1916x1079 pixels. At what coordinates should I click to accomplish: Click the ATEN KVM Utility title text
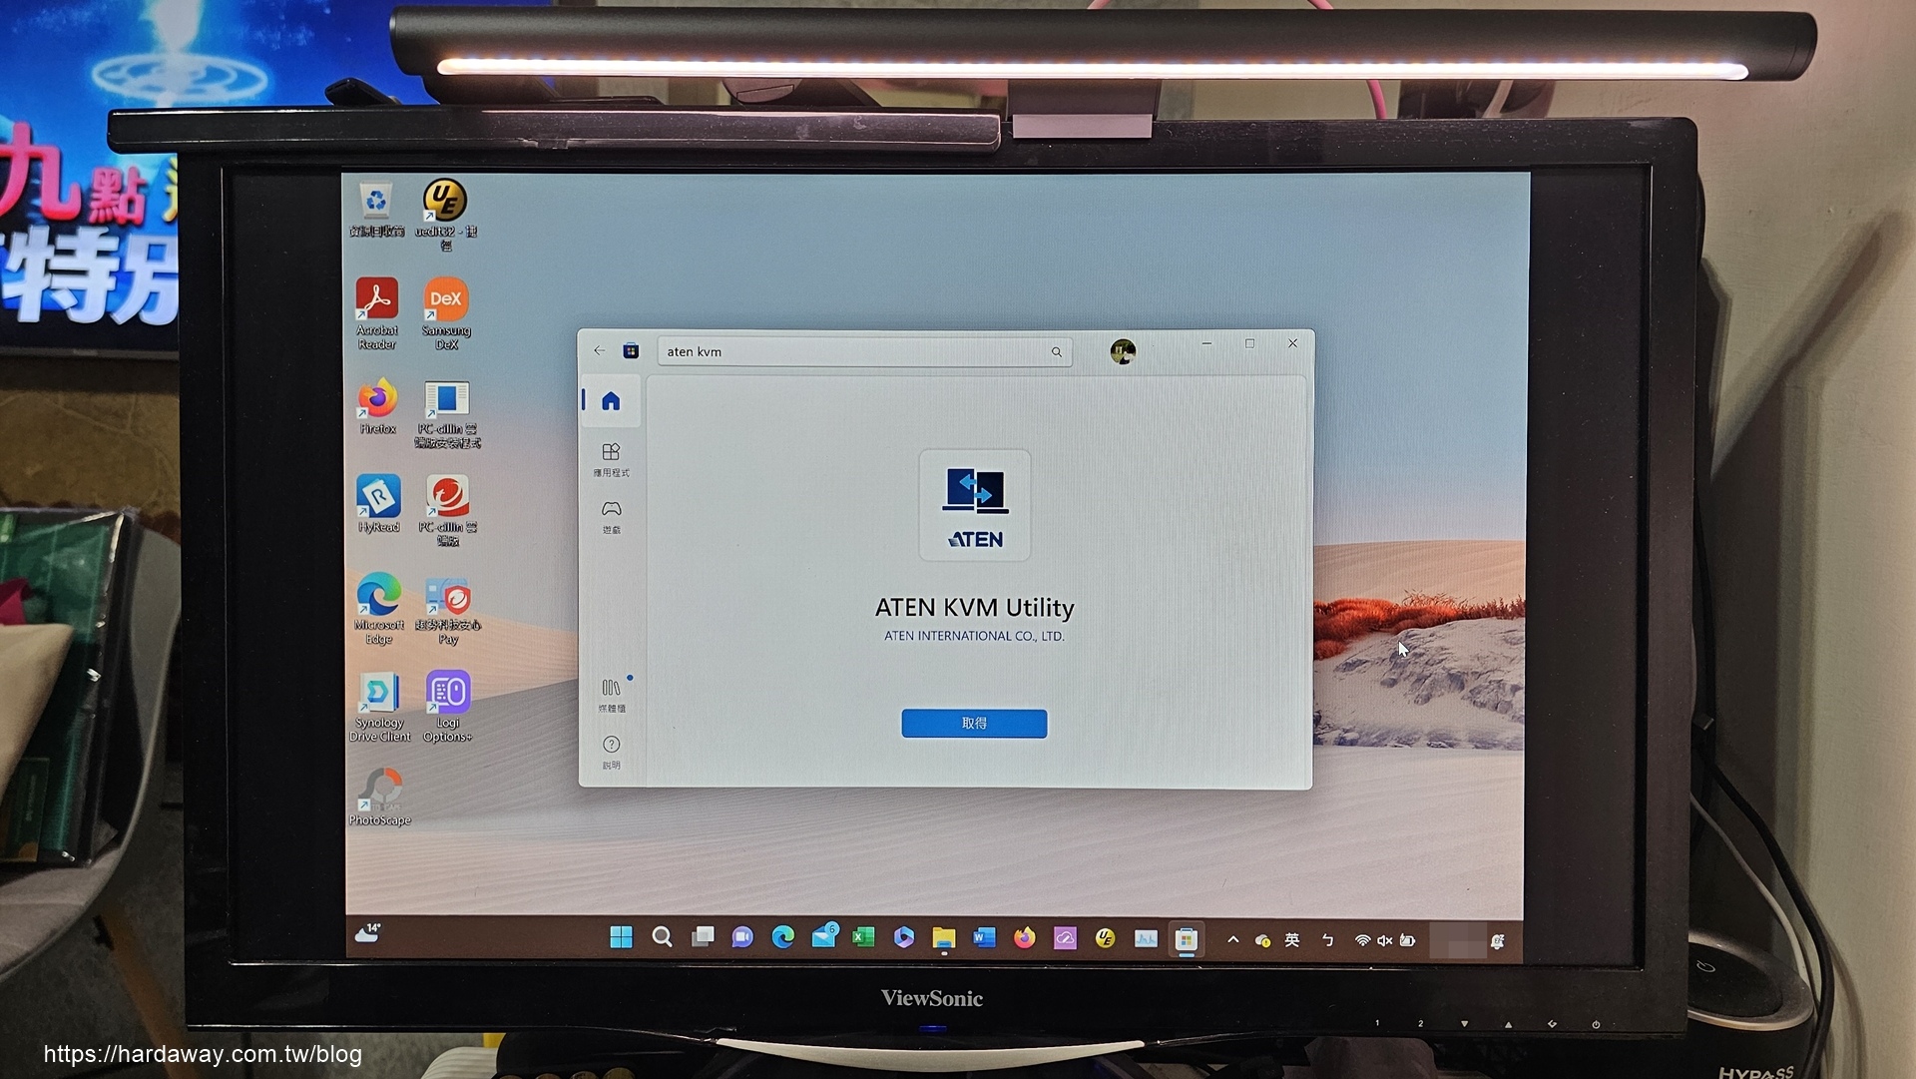click(x=974, y=608)
